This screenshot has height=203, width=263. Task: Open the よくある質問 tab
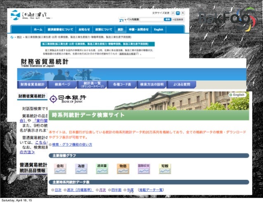181,84
